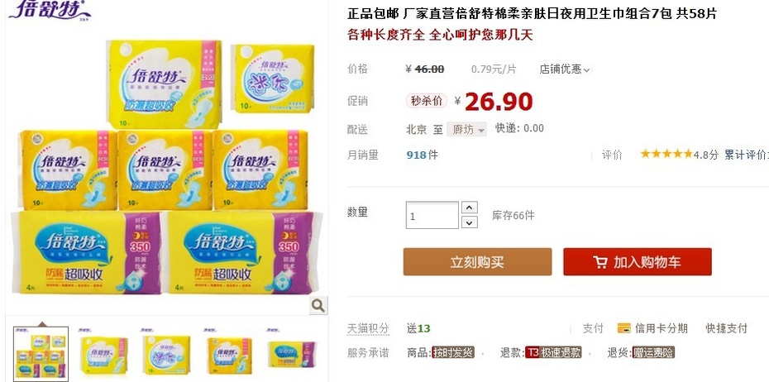The height and width of the screenshot is (382, 769).
Task: Click the shopping cart icon in red button
Action: 599,262
